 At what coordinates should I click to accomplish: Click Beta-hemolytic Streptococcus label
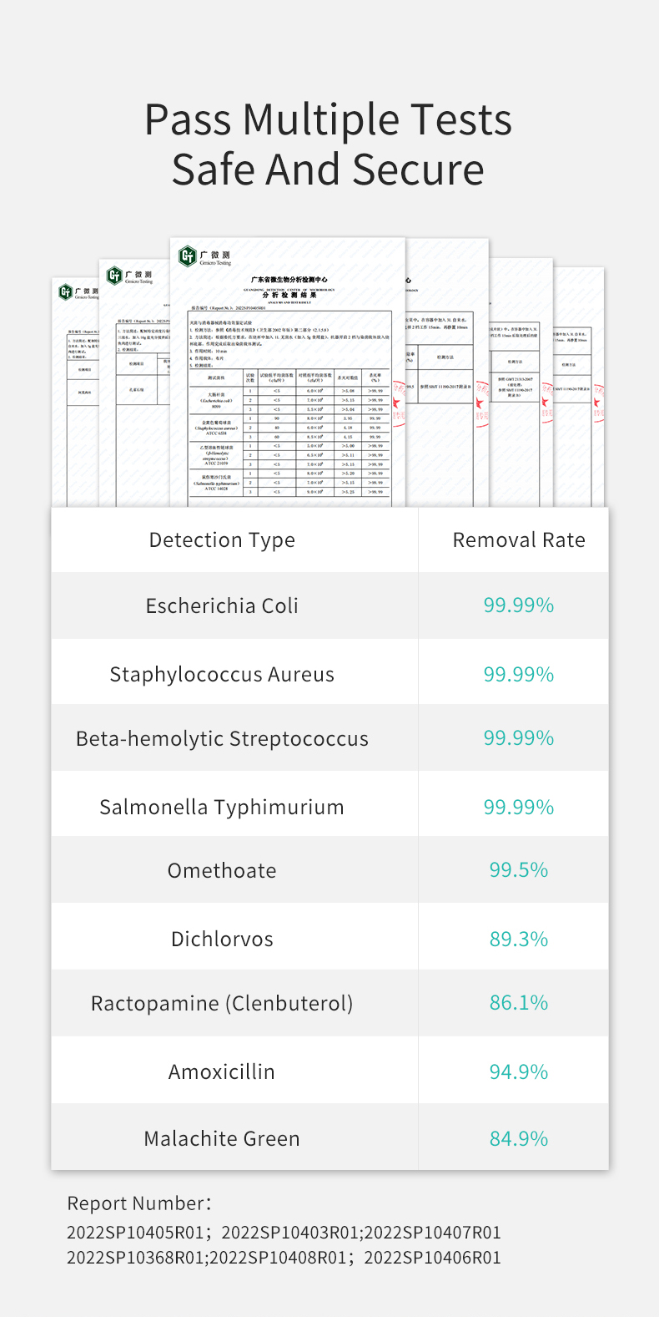222,739
